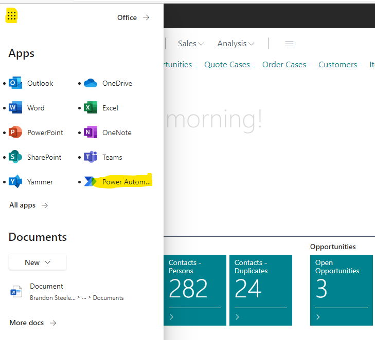
Task: Open the Yammer app icon
Action: [x=15, y=181]
